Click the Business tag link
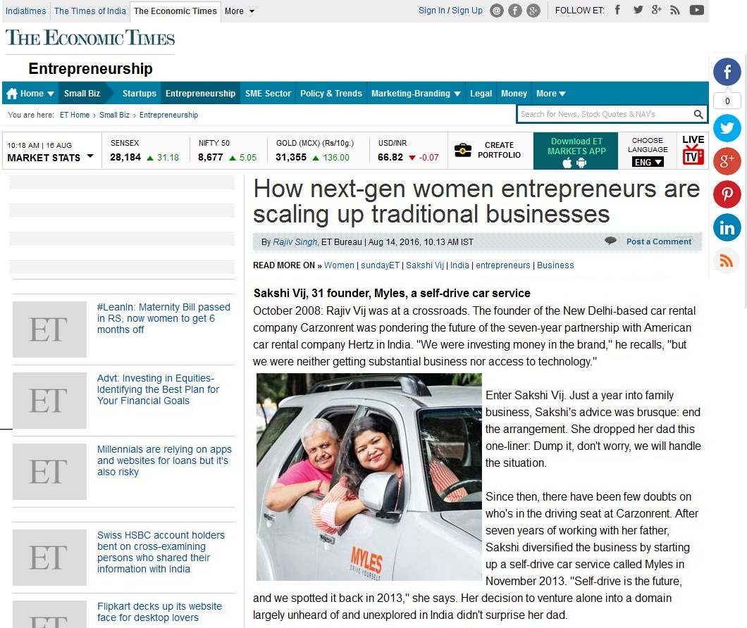Screen dimensions: 747x628 click(x=555, y=265)
